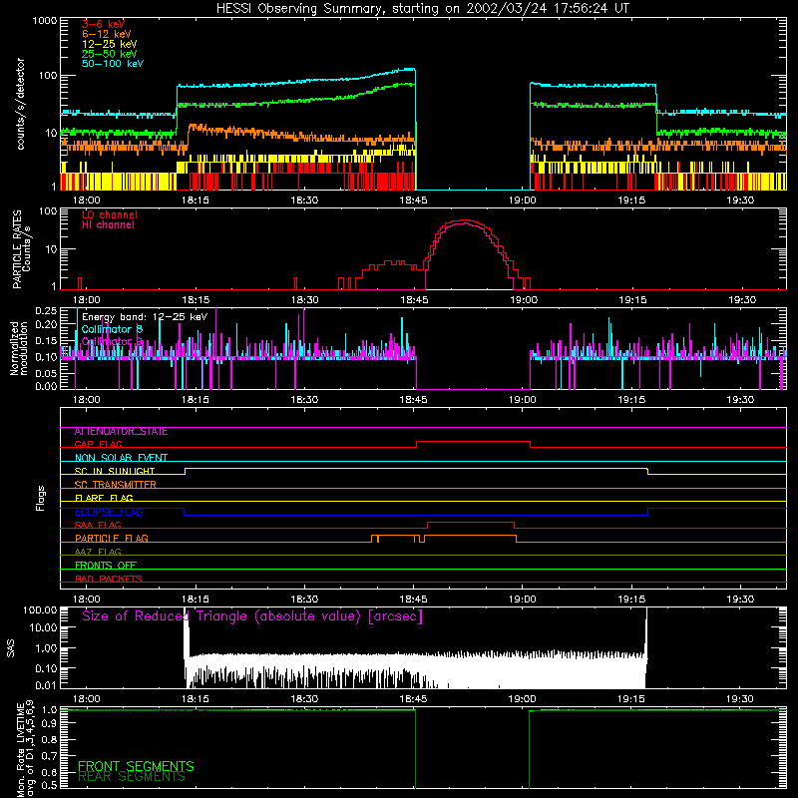Screen dimensions: 798x798
Task: Select the GAP_FLAG label
Action: (98, 444)
